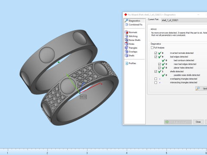Enable overlapping triangles detected checkbox

[156, 79]
